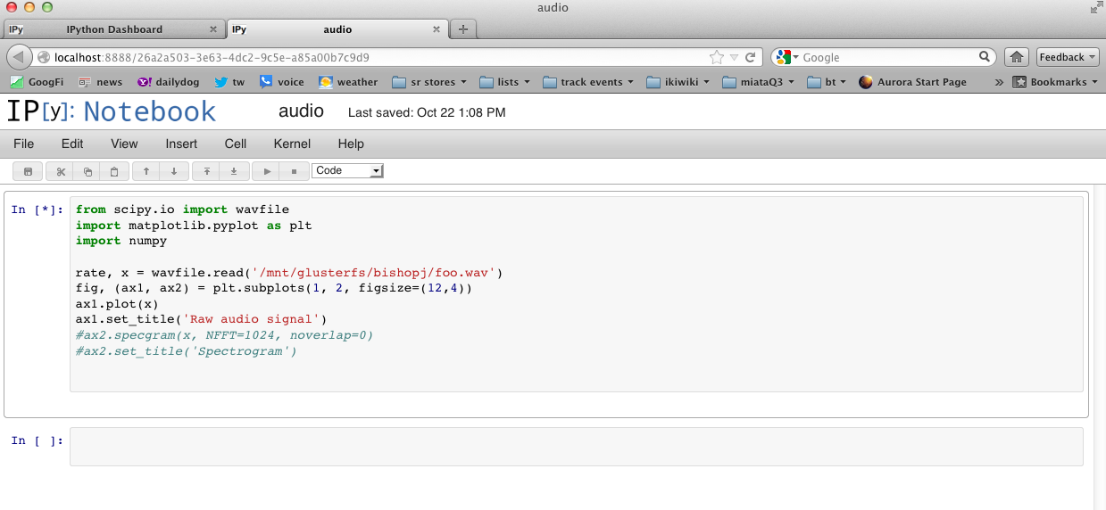Paste cell using the clipboard icon
The height and width of the screenshot is (510, 1106).
click(x=114, y=171)
